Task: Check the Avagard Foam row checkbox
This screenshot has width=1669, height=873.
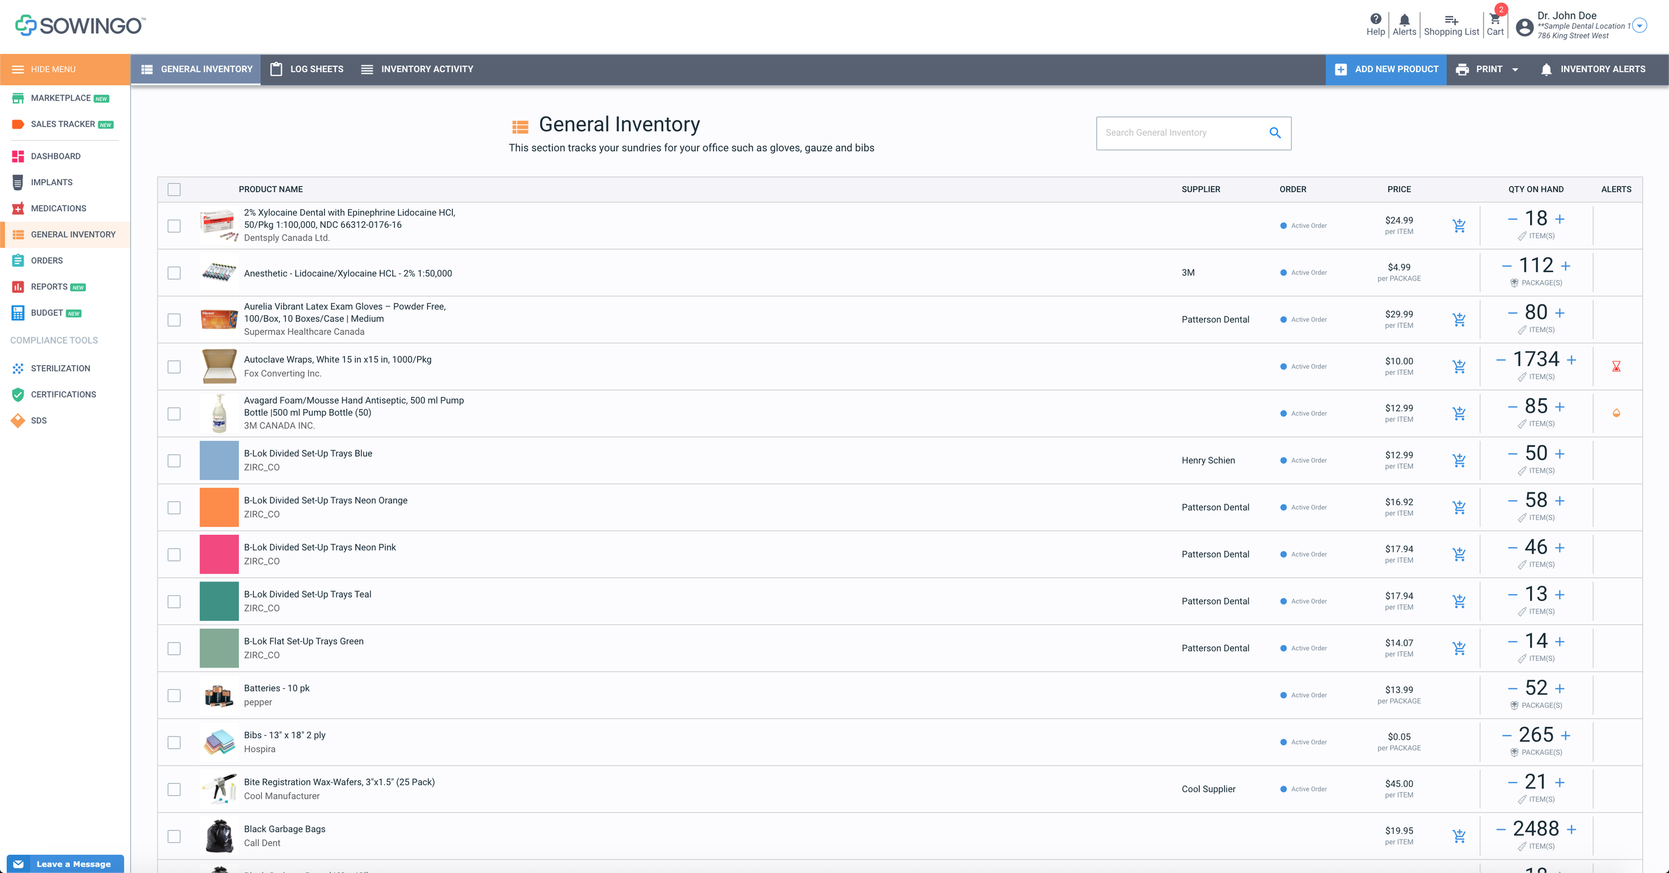Action: [173, 413]
